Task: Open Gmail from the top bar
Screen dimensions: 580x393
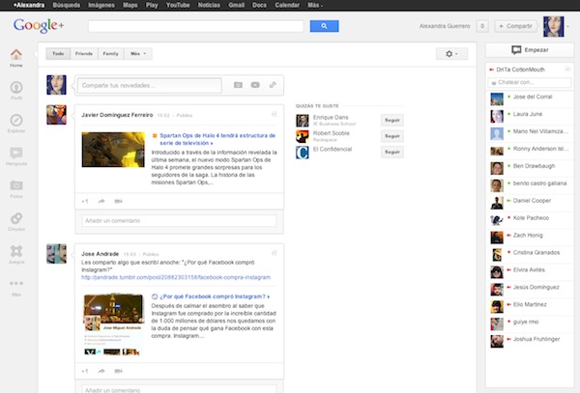Action: (237, 5)
